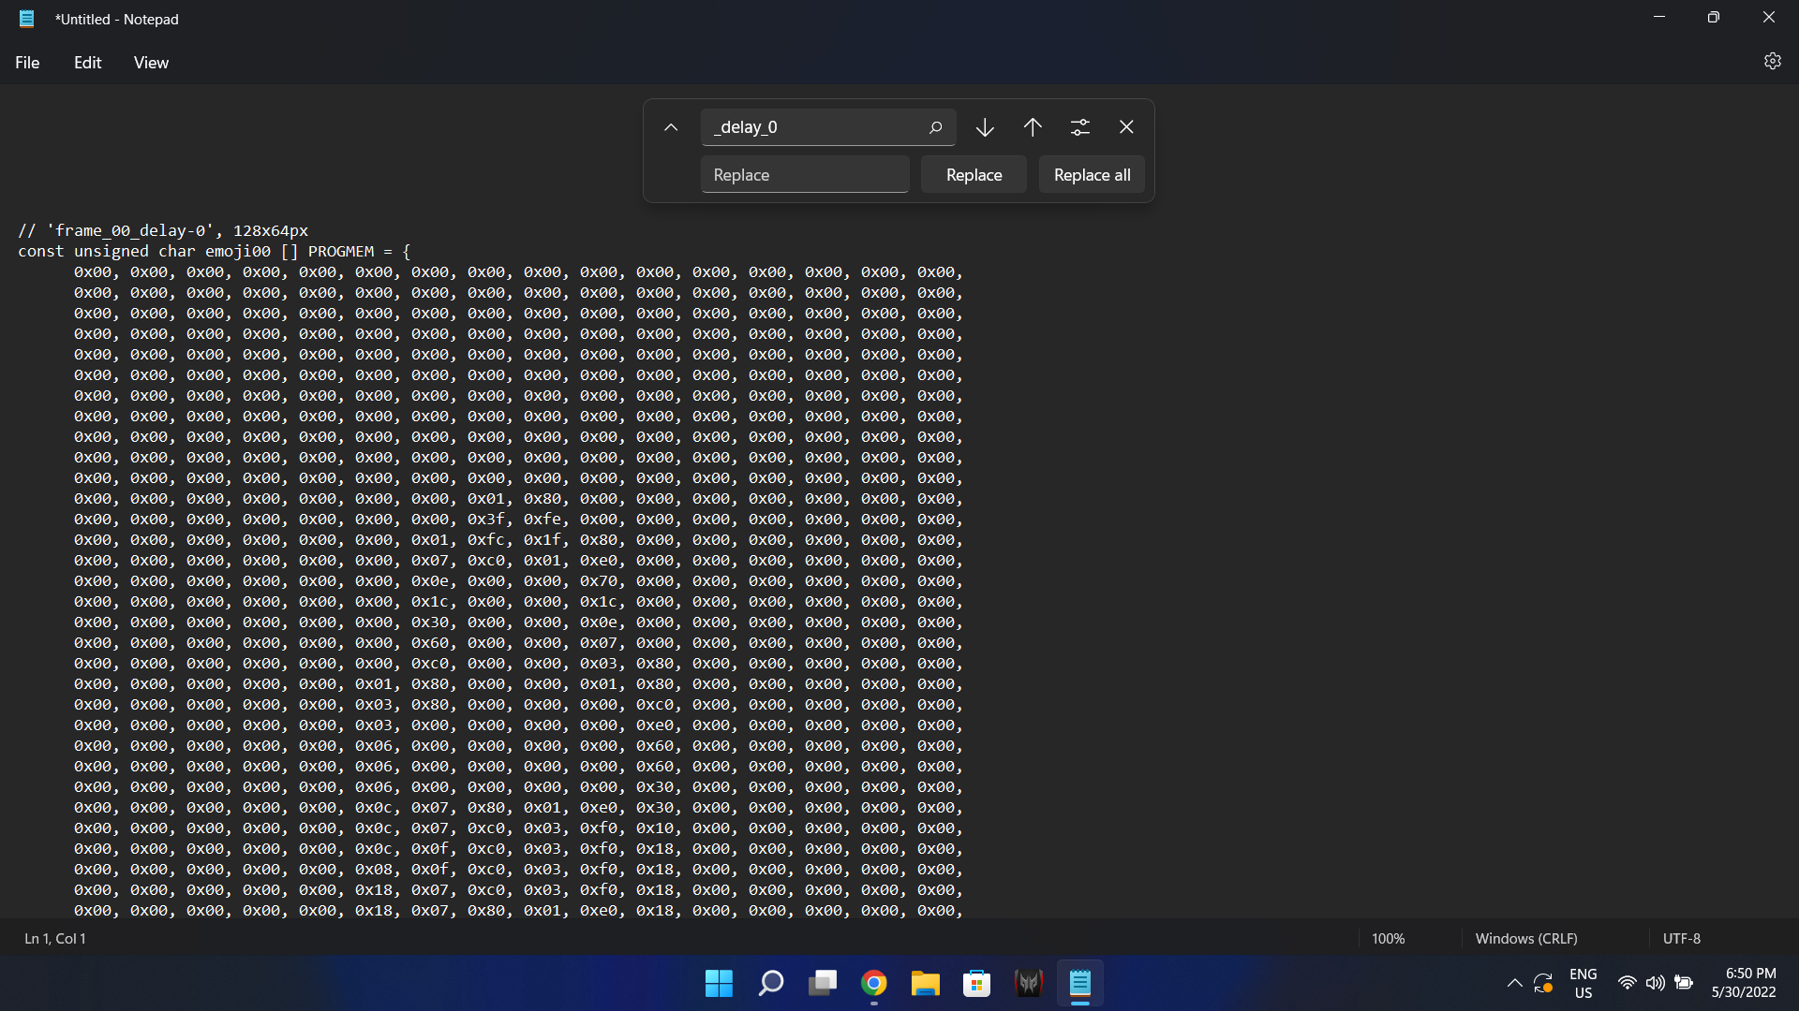The height and width of the screenshot is (1011, 1799).
Task: Collapse the replace row with the chevron
Action: (x=671, y=126)
